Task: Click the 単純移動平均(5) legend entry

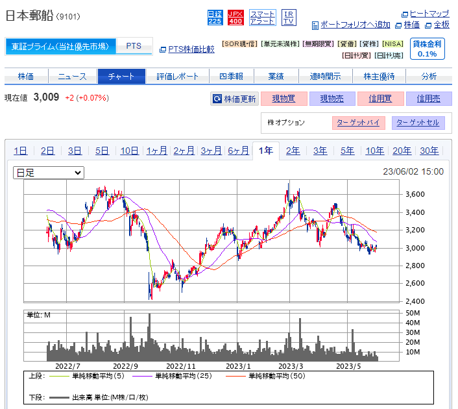Action: (x=98, y=376)
